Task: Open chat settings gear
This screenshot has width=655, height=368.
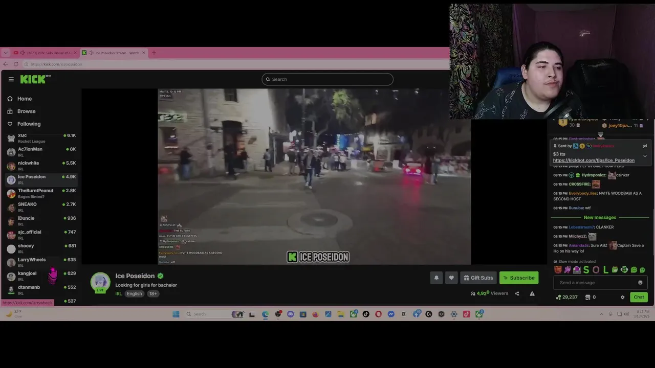Action: pos(623,297)
